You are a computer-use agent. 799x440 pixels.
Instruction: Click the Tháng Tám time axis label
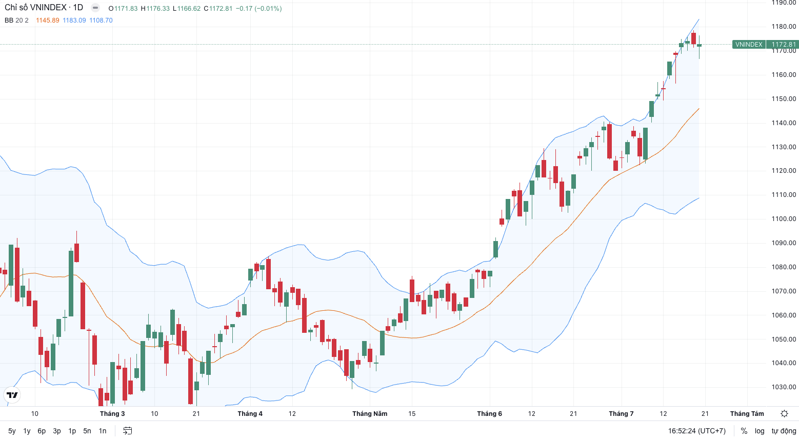pos(747,414)
